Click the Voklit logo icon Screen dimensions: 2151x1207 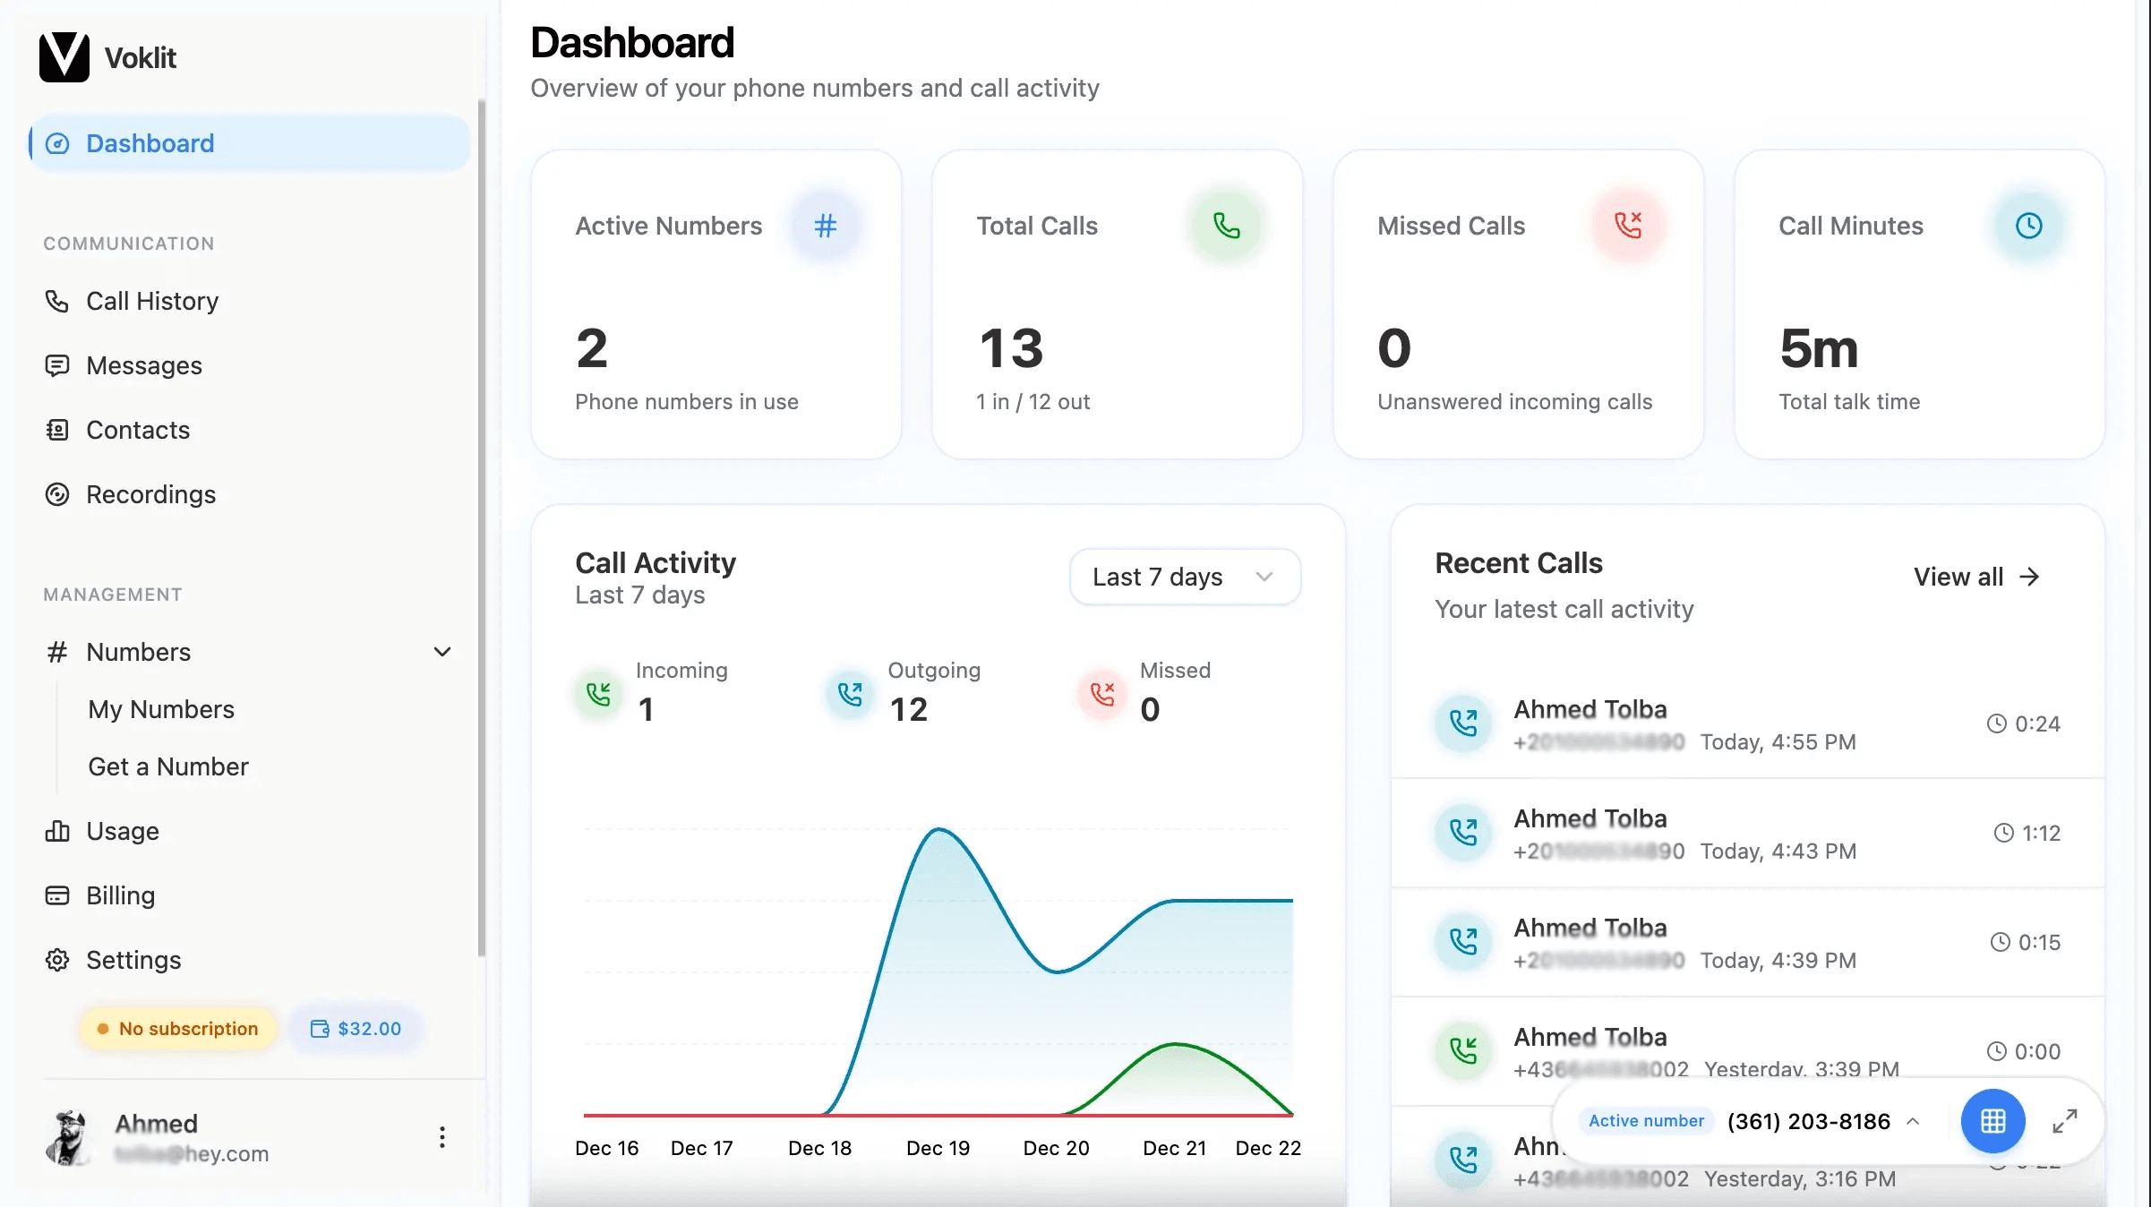pyautogui.click(x=64, y=57)
